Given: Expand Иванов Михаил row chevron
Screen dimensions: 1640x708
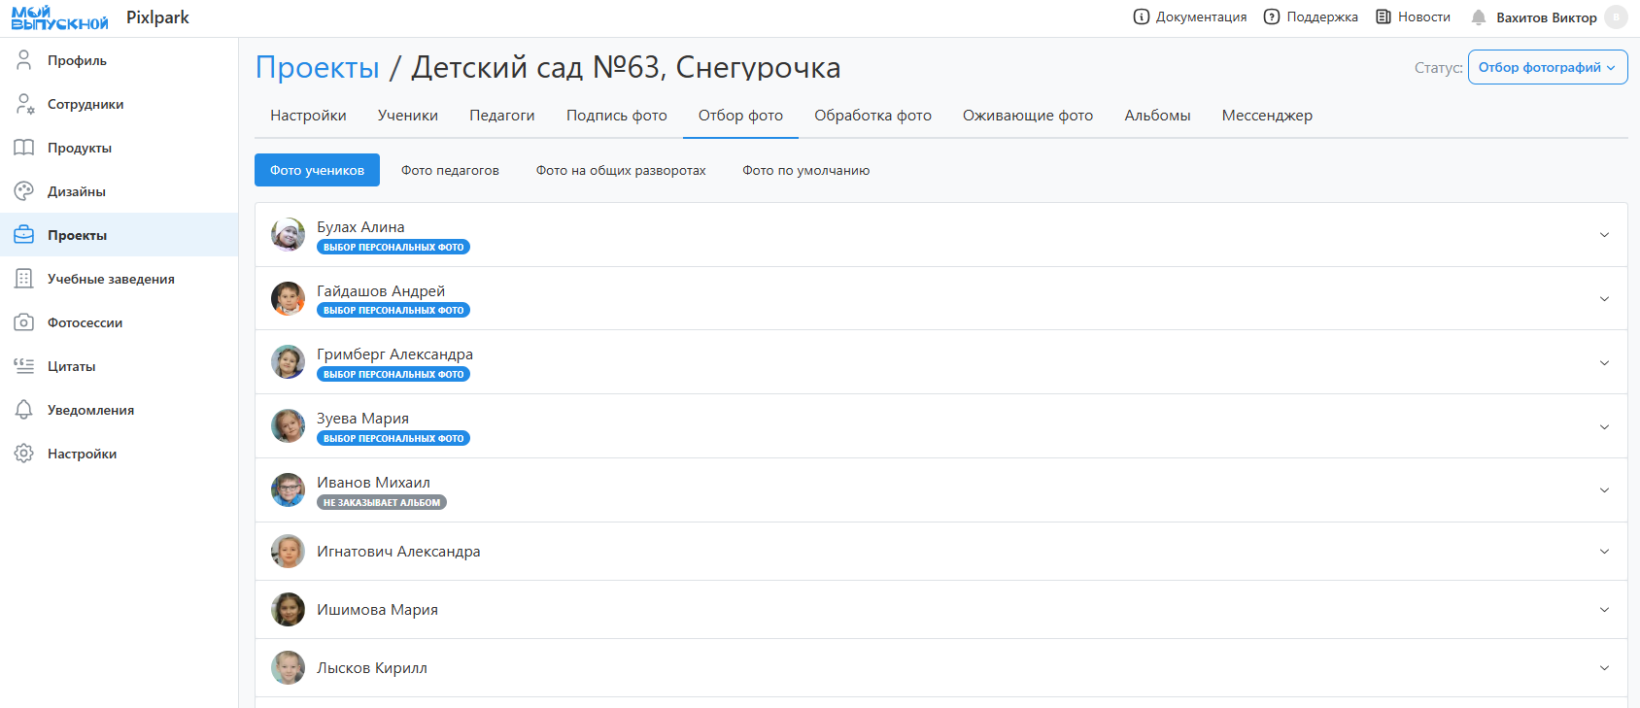Looking at the screenshot, I should coord(1604,490).
